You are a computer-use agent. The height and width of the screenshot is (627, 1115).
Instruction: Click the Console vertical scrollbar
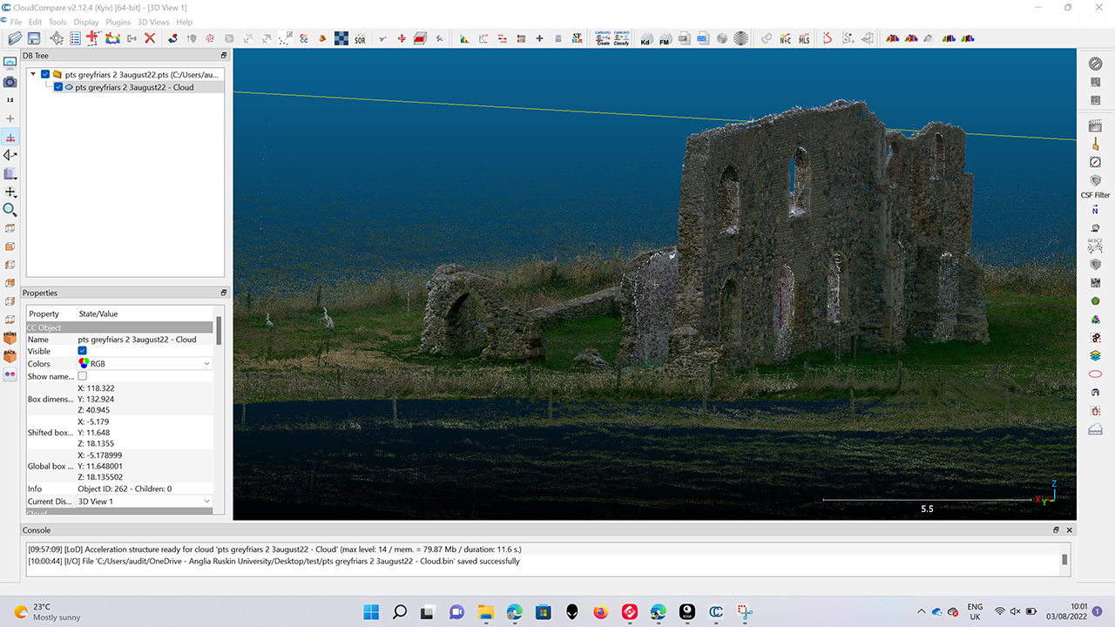click(x=1064, y=560)
